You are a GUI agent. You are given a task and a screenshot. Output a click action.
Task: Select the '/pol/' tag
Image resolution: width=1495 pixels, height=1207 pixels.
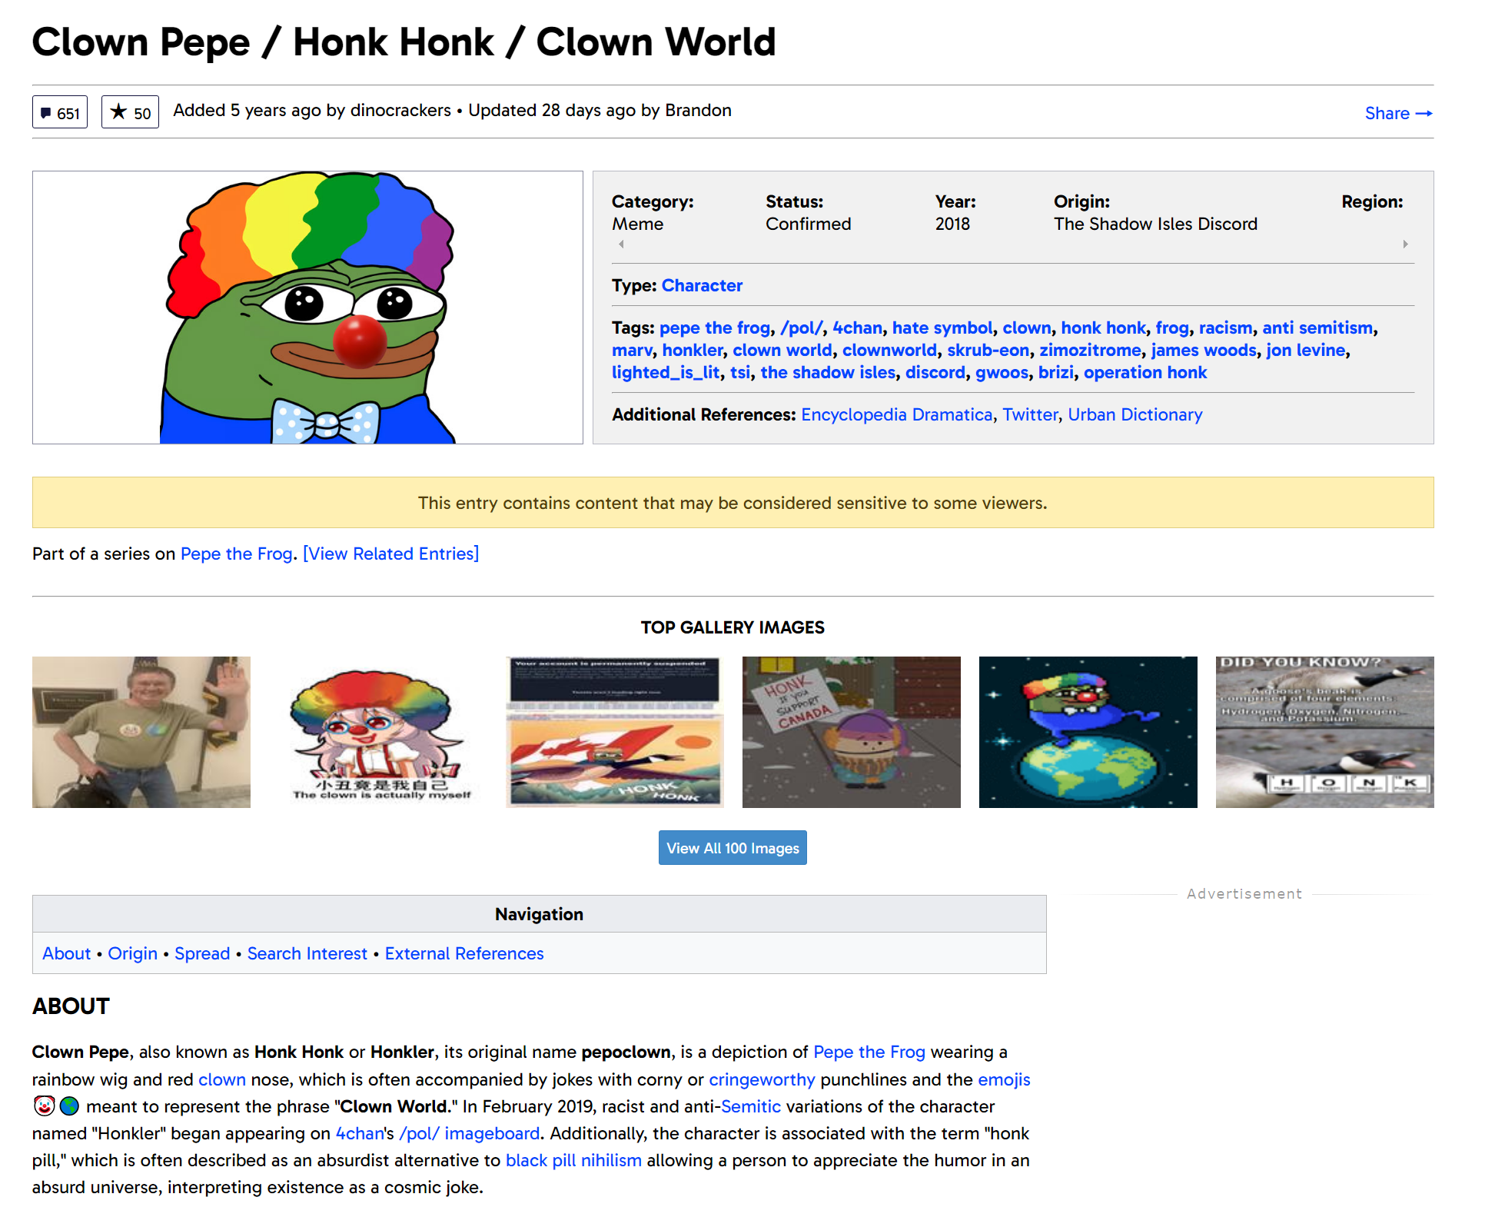[x=801, y=328]
